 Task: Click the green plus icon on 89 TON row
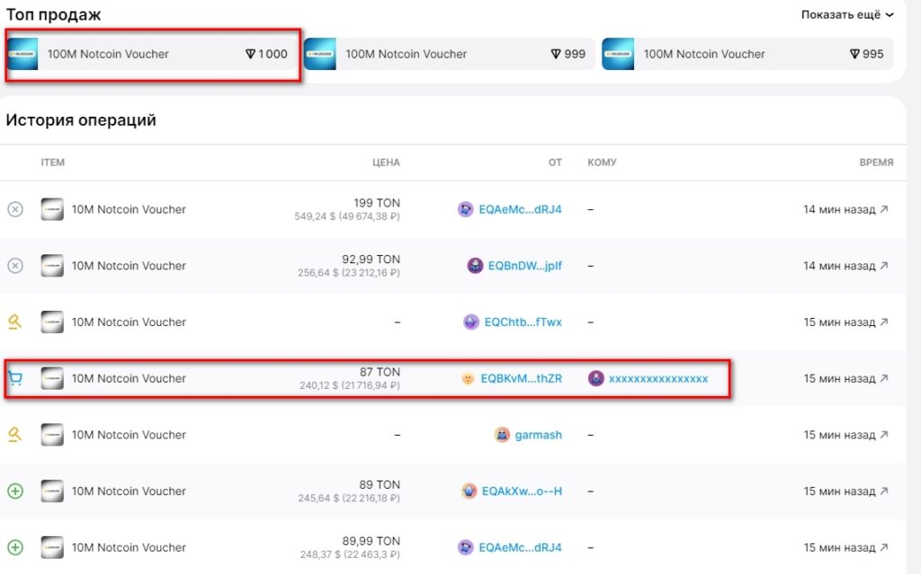click(14, 491)
